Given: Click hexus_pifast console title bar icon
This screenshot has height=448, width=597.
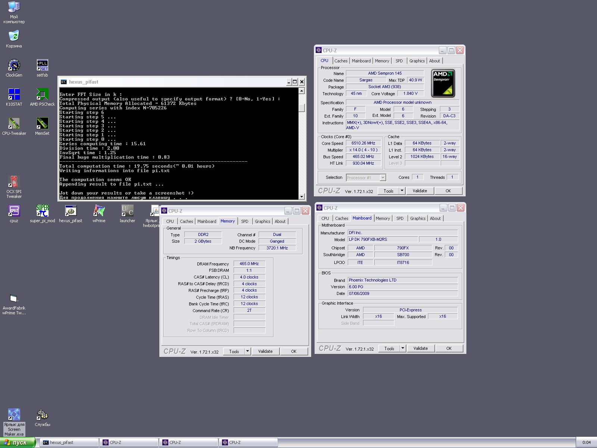Looking at the screenshot, I should (64, 82).
